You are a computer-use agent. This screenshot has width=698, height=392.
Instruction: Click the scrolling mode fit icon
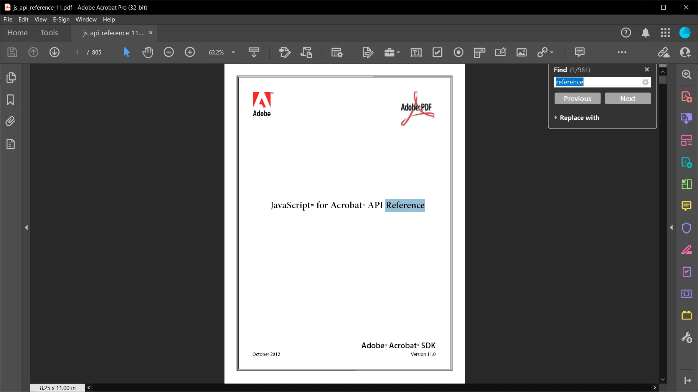tap(254, 52)
